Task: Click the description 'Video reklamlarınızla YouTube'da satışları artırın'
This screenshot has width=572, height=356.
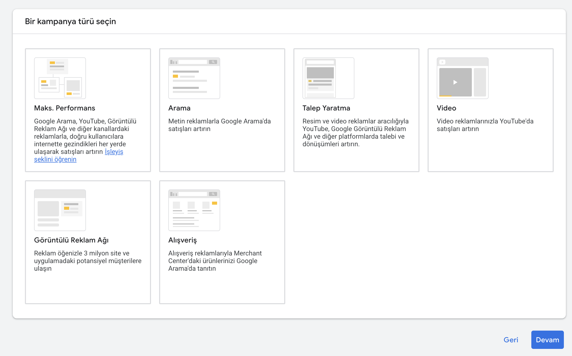Action: click(x=485, y=125)
